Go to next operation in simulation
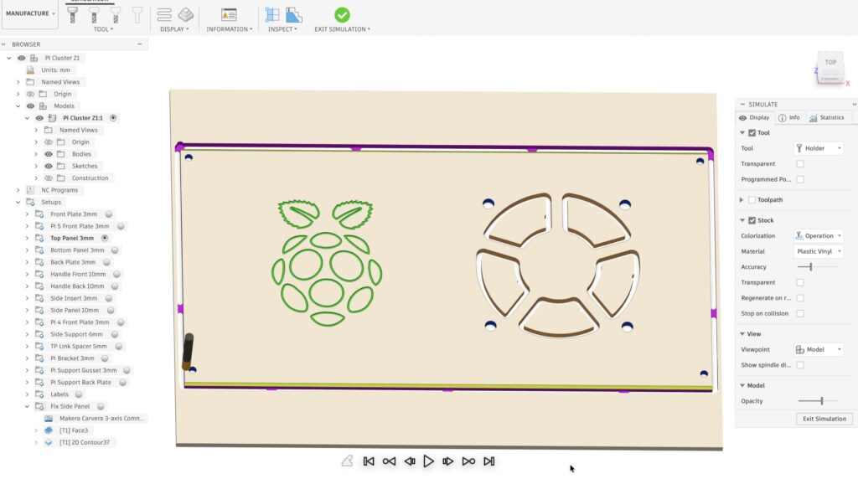This screenshot has height=479, width=858. click(468, 461)
